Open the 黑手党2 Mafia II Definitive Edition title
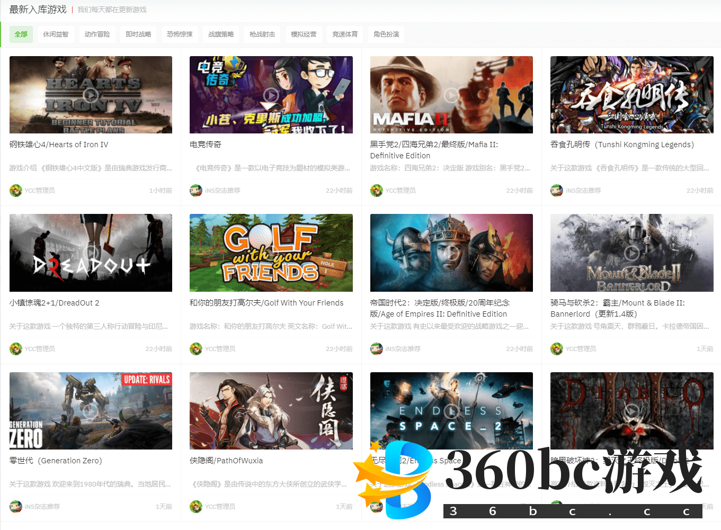 tap(434, 150)
